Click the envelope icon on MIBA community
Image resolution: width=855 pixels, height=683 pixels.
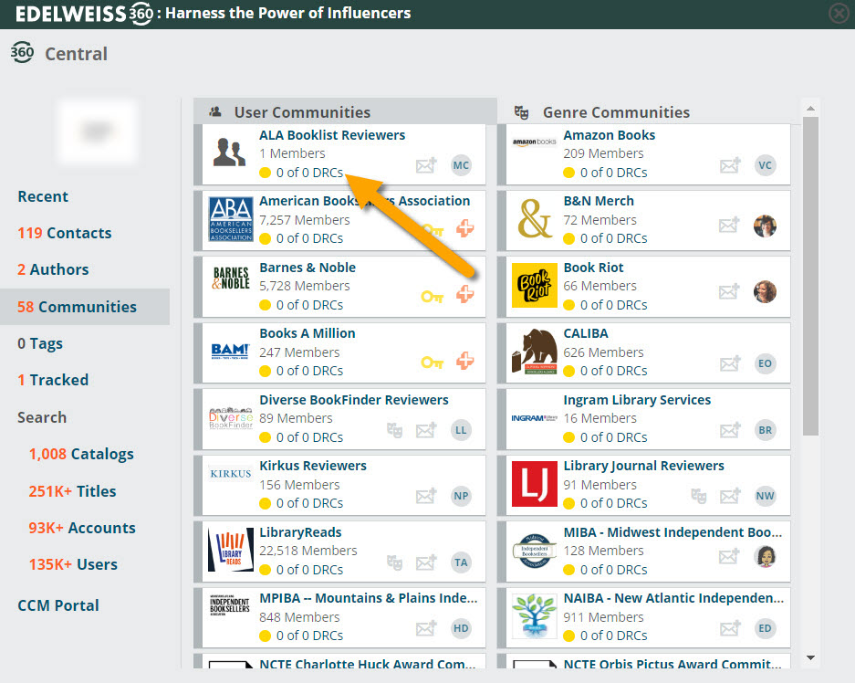pyautogui.click(x=729, y=556)
